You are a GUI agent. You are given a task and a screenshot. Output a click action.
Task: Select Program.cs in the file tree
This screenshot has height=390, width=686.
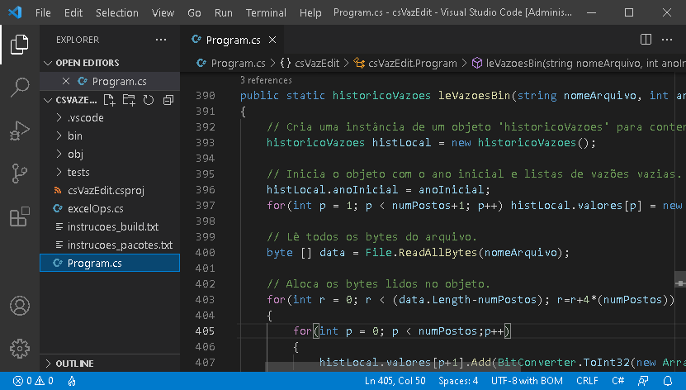109,263
